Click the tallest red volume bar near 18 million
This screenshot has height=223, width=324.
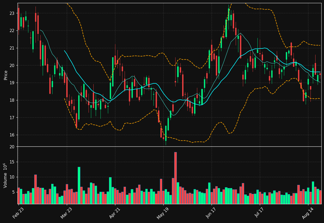tap(175, 178)
